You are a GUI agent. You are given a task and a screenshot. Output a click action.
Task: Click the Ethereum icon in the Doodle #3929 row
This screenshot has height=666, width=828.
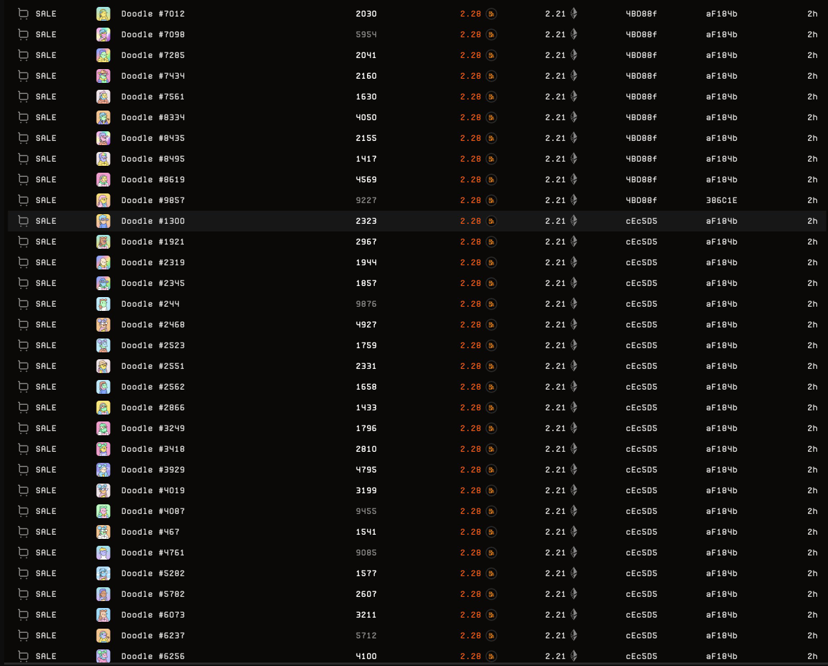[x=574, y=470]
